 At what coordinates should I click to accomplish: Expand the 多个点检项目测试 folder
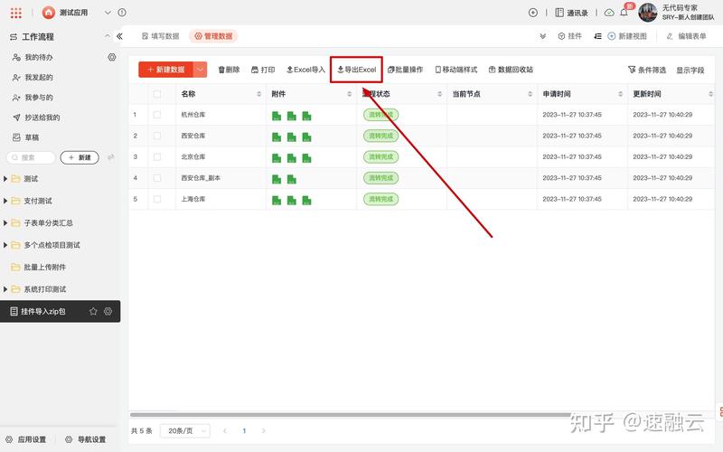pyautogui.click(x=5, y=245)
